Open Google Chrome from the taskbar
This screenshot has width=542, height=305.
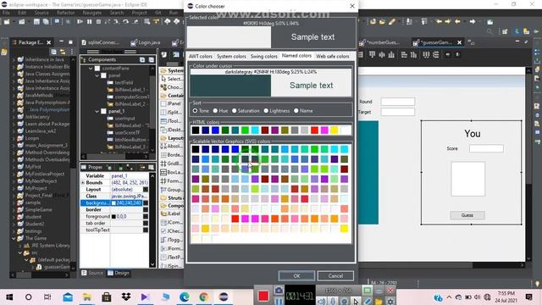tap(203, 297)
